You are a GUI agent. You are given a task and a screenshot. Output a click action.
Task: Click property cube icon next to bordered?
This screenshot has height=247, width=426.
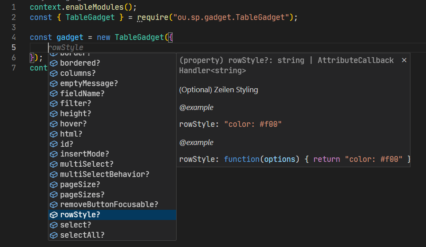[x=54, y=63]
